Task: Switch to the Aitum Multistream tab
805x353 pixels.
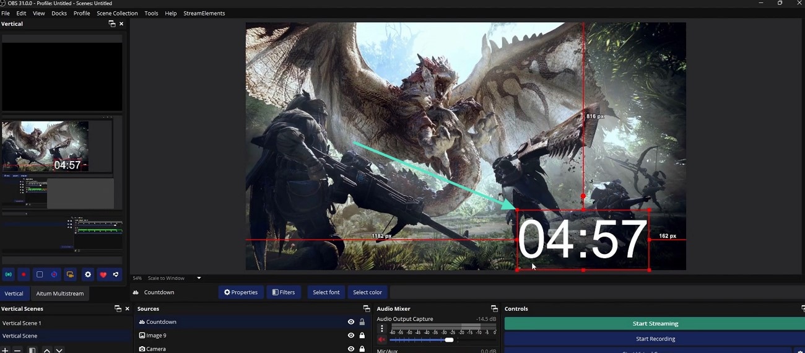Action: (x=59, y=294)
